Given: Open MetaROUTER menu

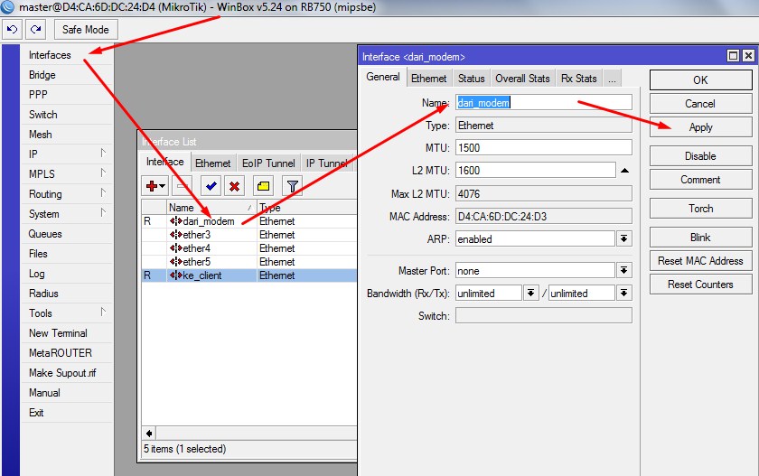Looking at the screenshot, I should [67, 353].
